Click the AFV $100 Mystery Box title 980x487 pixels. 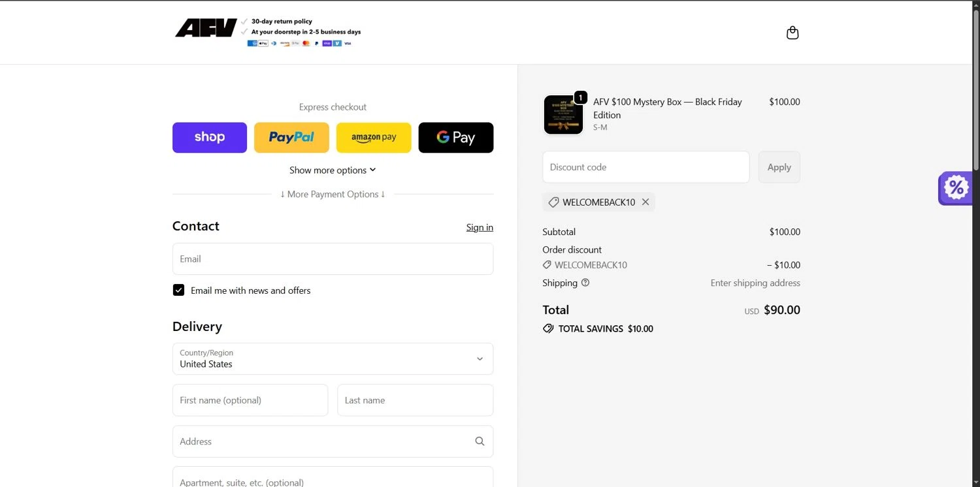pyautogui.click(x=668, y=108)
